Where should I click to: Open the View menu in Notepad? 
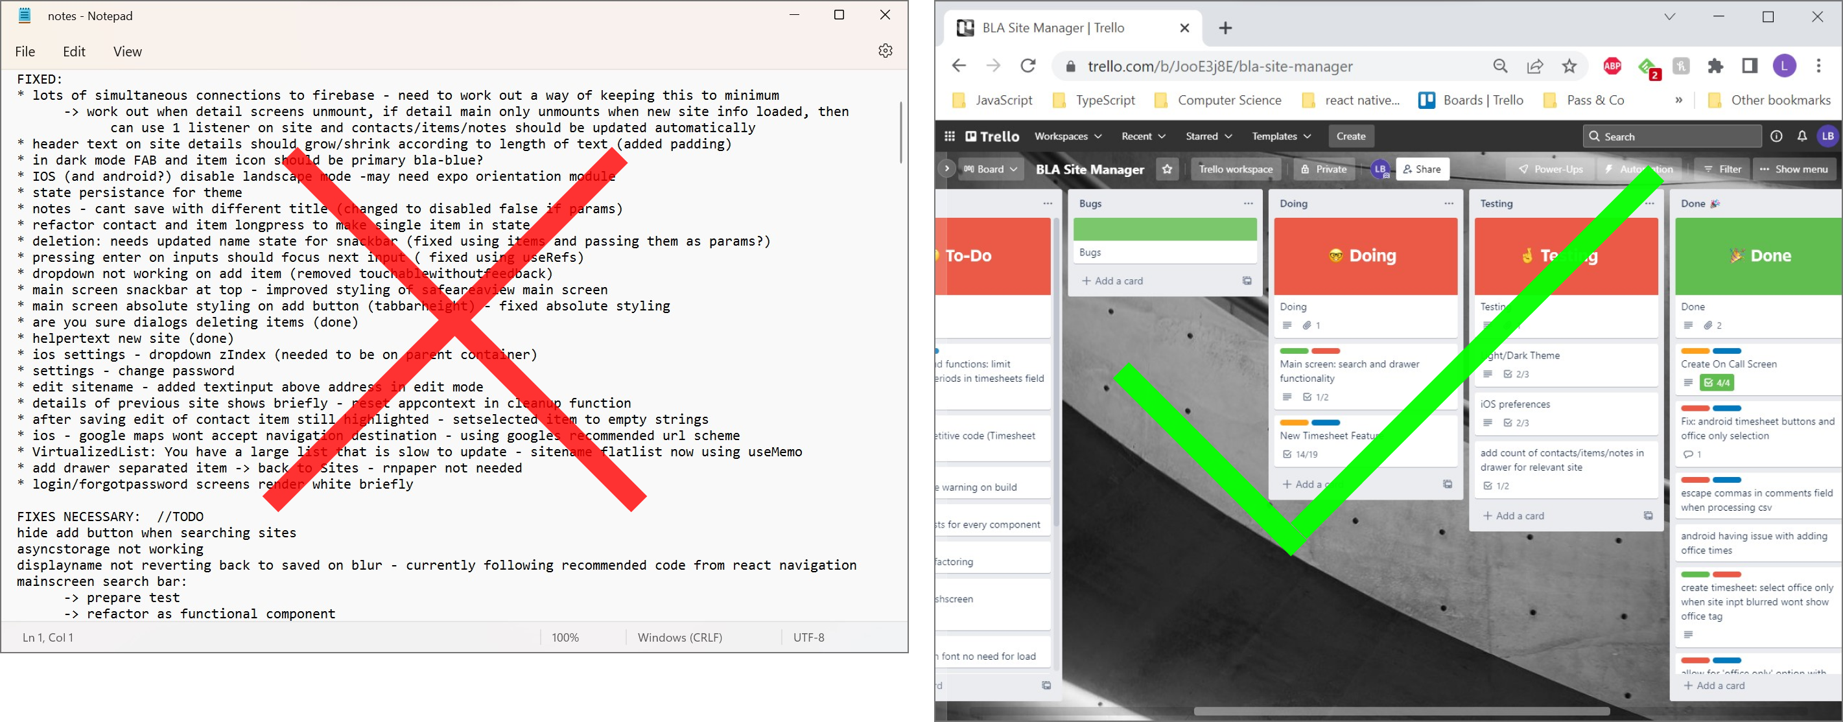click(127, 51)
